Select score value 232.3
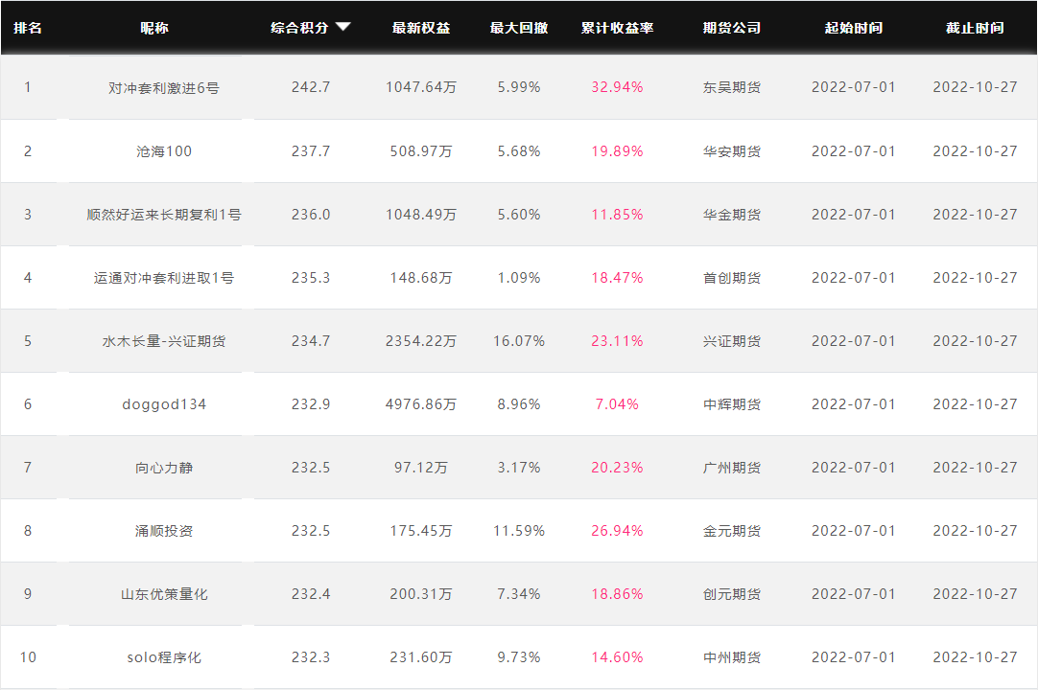1038x690 pixels. point(311,656)
